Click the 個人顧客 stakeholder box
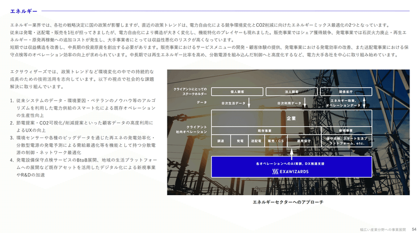The height and width of the screenshot is (233, 420). click(x=237, y=92)
